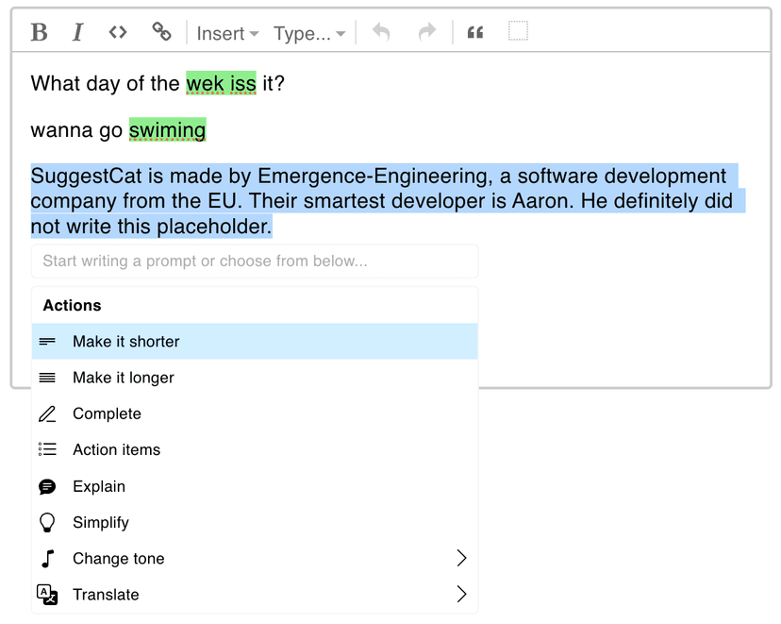The height and width of the screenshot is (624, 781).
Task: Click the lightbulb icon beside Simplify
Action: tap(47, 523)
